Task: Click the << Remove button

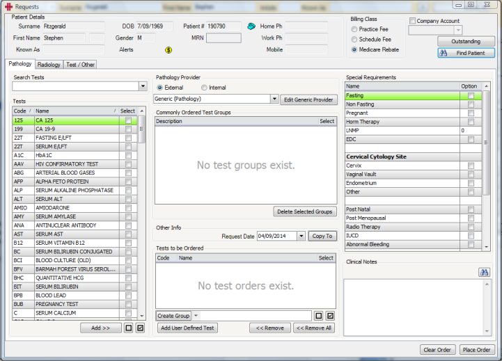Action: pyautogui.click(x=270, y=328)
